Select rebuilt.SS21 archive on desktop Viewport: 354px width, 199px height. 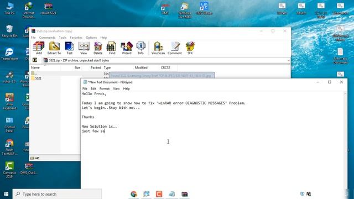coord(48,8)
